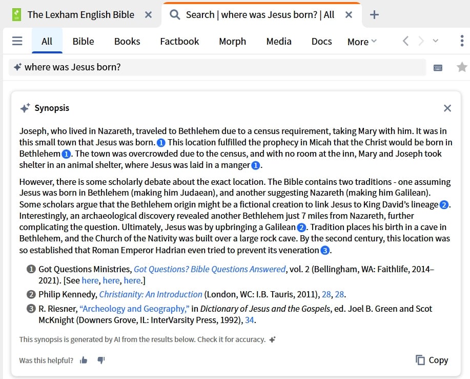Open second page 28 link
Viewport: 470px width, 379px height.
click(x=339, y=294)
